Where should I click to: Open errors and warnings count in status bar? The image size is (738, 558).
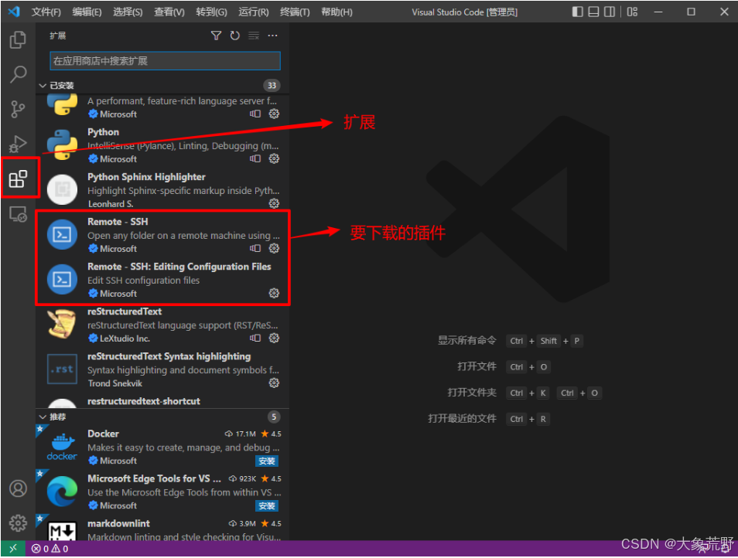[50, 549]
